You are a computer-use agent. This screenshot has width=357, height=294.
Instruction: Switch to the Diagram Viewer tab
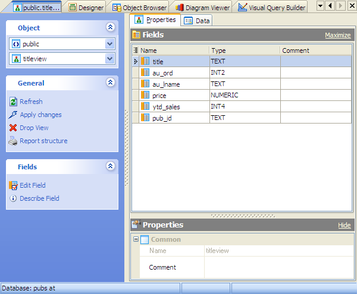pos(202,7)
